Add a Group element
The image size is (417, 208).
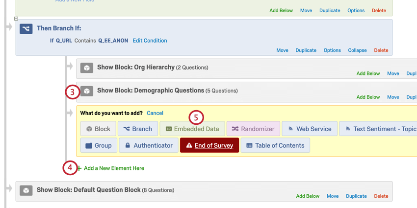pos(98,145)
